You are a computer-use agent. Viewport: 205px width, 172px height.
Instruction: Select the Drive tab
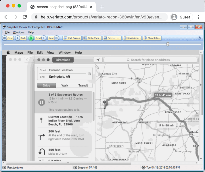(46, 85)
